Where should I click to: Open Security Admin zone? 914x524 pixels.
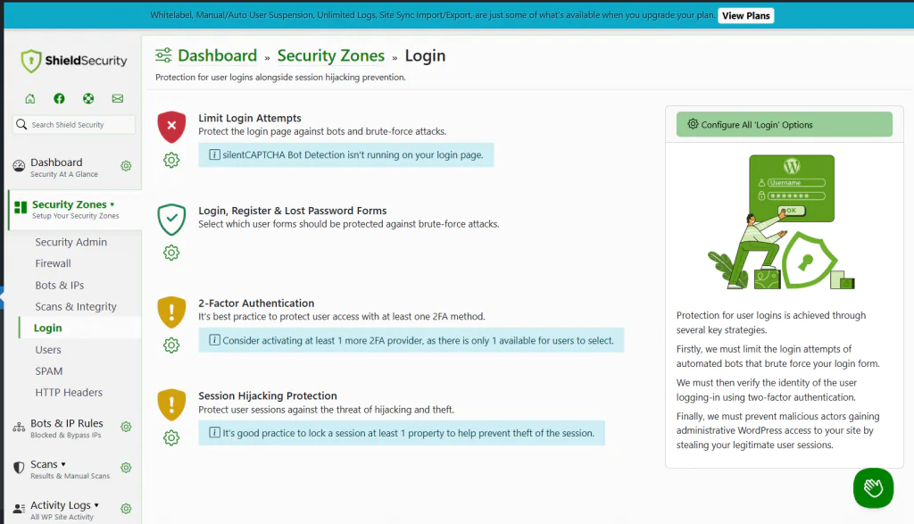(x=71, y=242)
